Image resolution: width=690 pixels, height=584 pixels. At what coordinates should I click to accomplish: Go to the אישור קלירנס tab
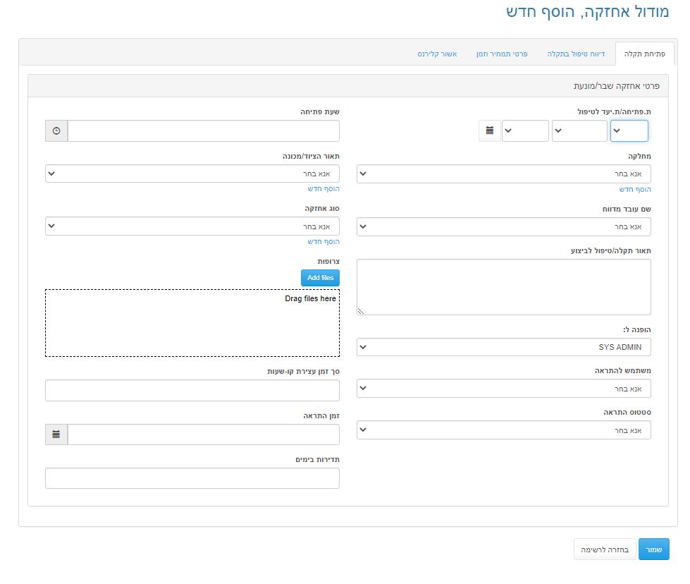point(437,54)
